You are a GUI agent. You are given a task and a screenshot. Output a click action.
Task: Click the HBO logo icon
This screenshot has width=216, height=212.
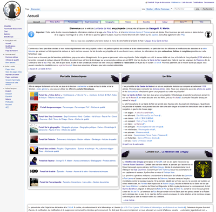coord(34,171)
